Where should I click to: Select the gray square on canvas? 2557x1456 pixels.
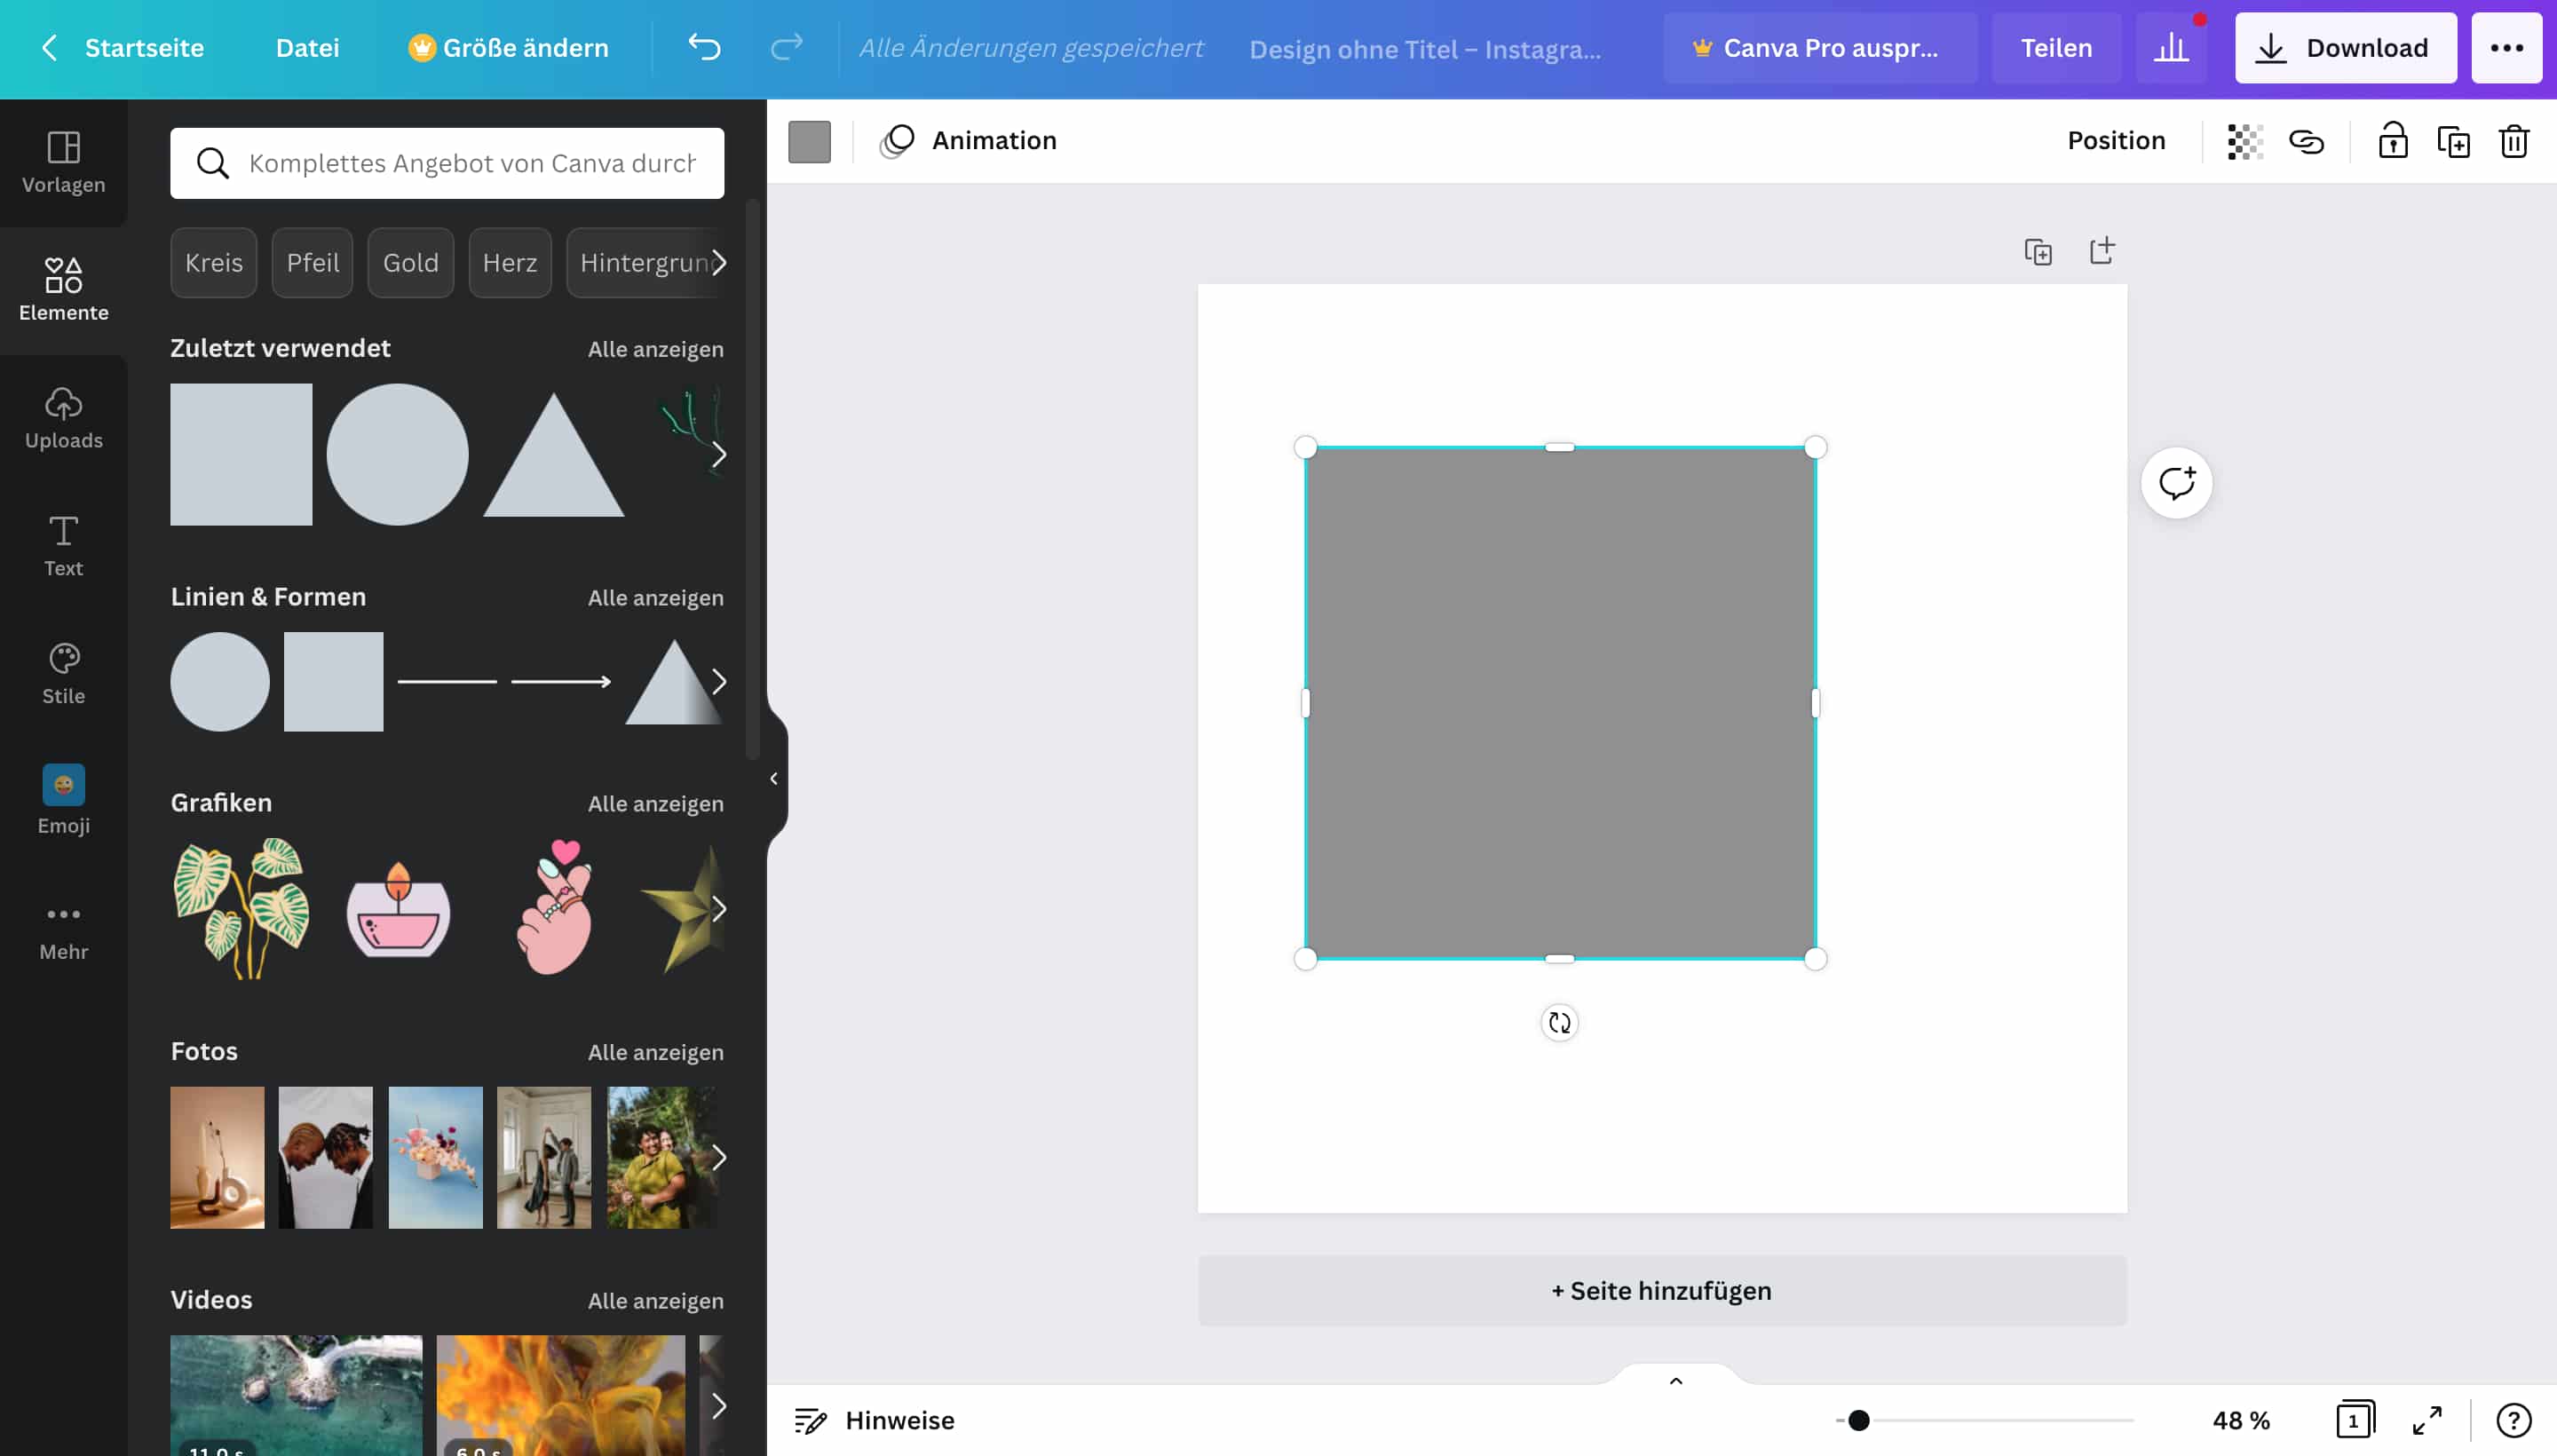pyautogui.click(x=1560, y=703)
